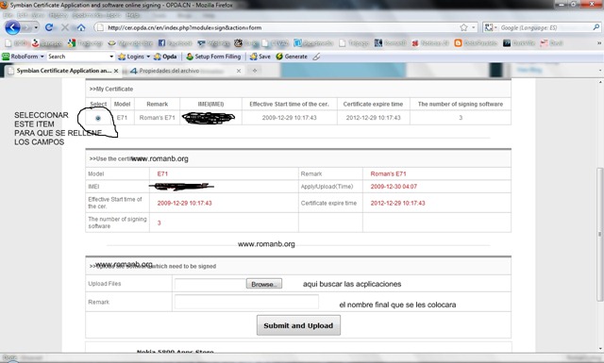Expand the RoboForm menu dropdown
Viewport: 604px width, 363px height.
(x=42, y=57)
